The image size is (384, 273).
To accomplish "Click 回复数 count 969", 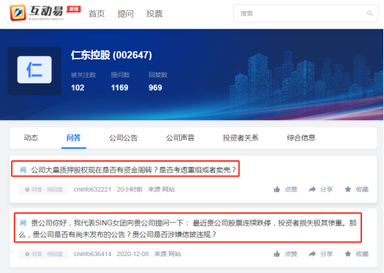I will click(155, 88).
